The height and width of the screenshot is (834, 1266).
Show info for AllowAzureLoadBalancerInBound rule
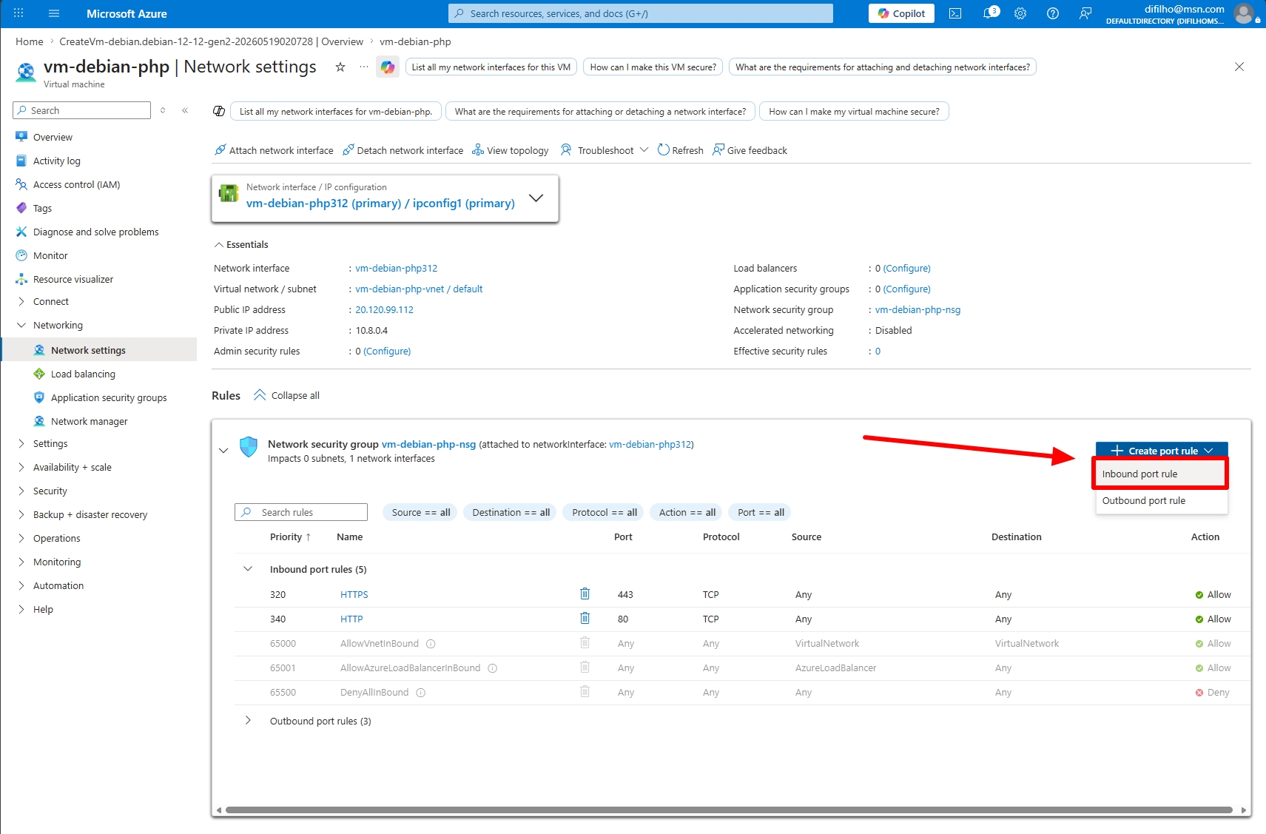(492, 668)
